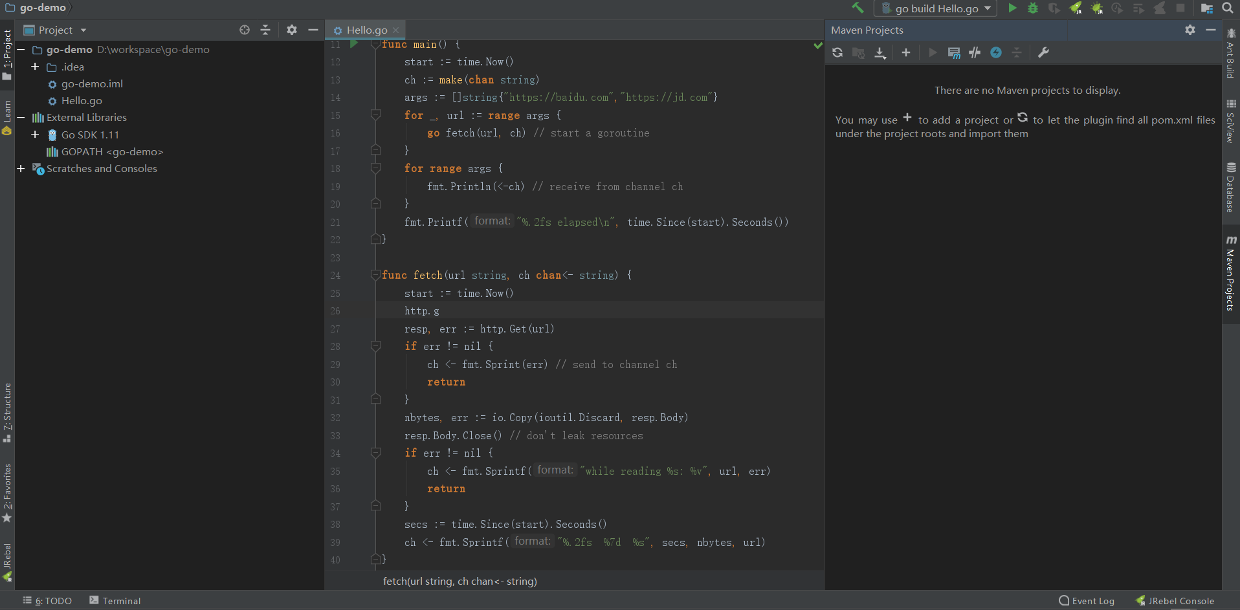Click line number 21 in the gutter
The width and height of the screenshot is (1240, 610).
pos(335,223)
